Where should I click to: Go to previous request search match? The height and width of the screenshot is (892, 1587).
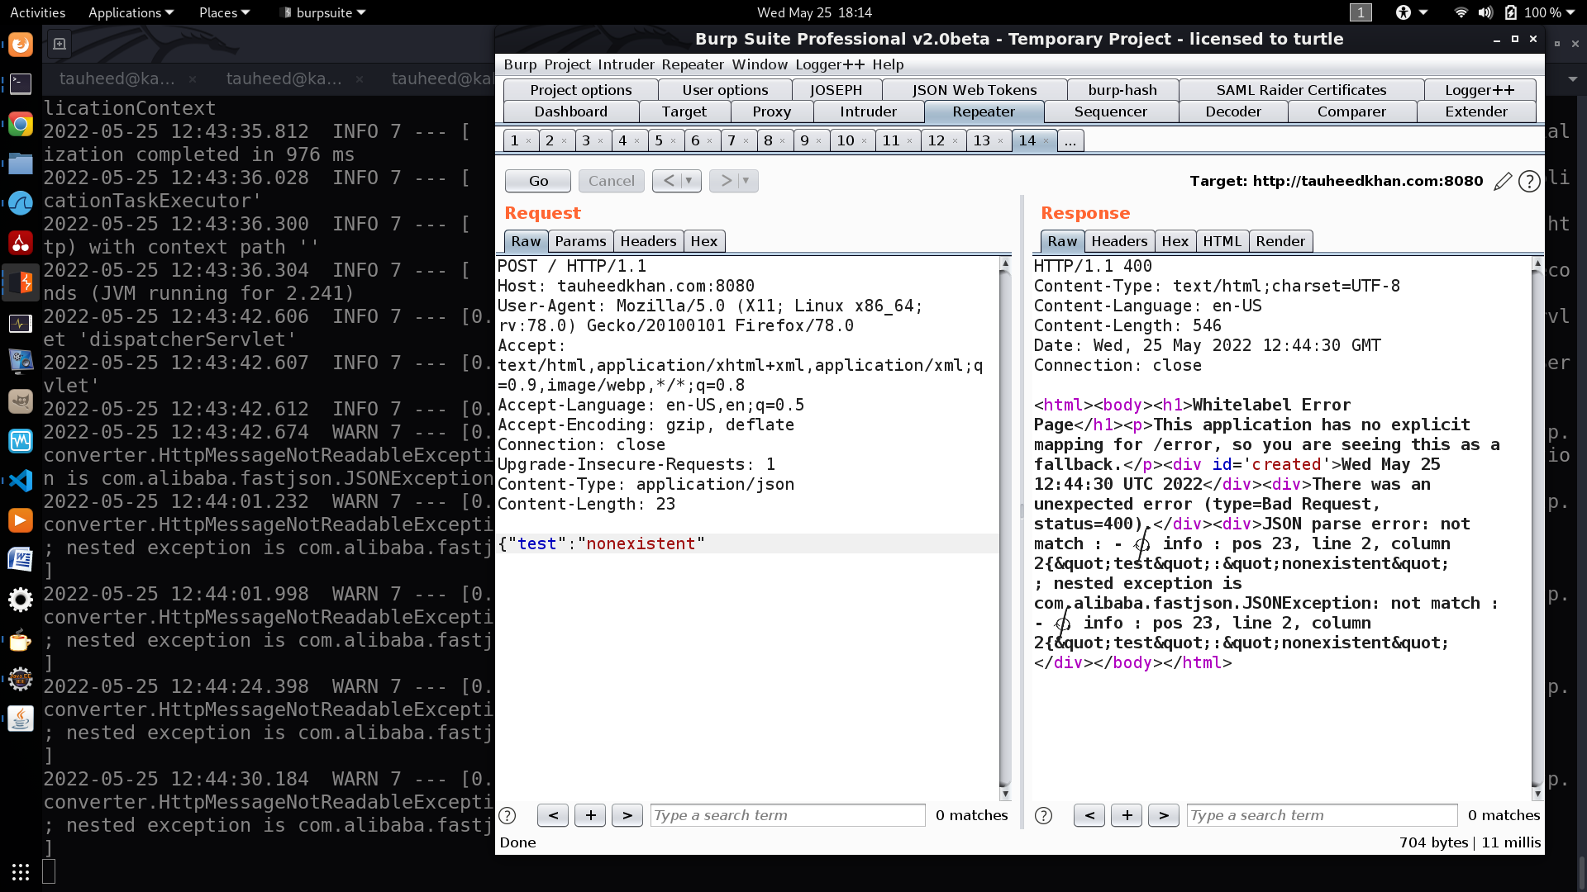tap(553, 815)
